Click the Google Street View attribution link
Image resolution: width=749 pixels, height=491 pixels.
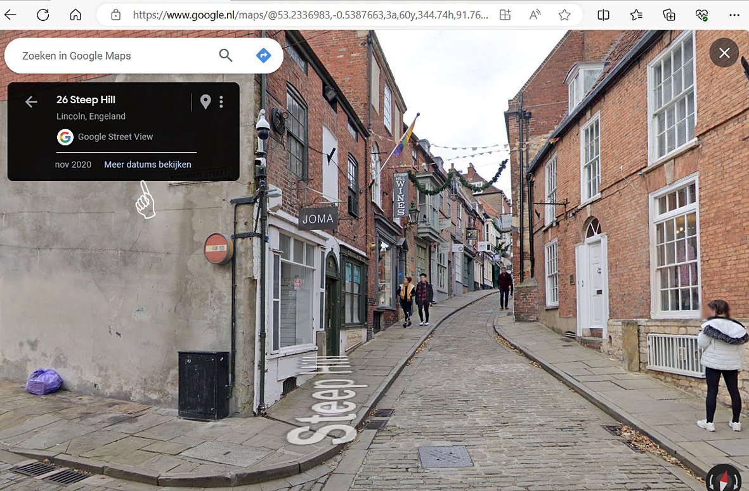[115, 137]
